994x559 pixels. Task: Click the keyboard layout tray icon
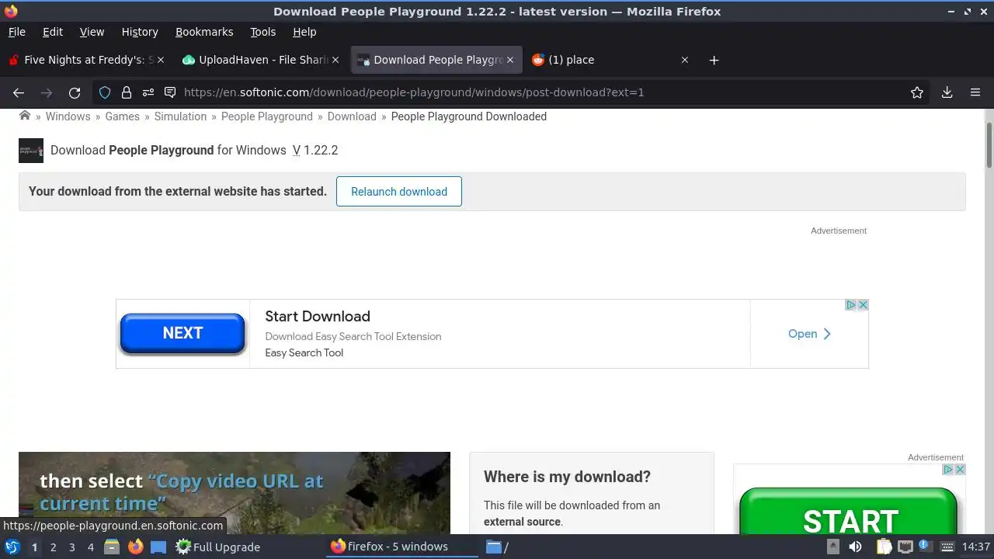[948, 547]
